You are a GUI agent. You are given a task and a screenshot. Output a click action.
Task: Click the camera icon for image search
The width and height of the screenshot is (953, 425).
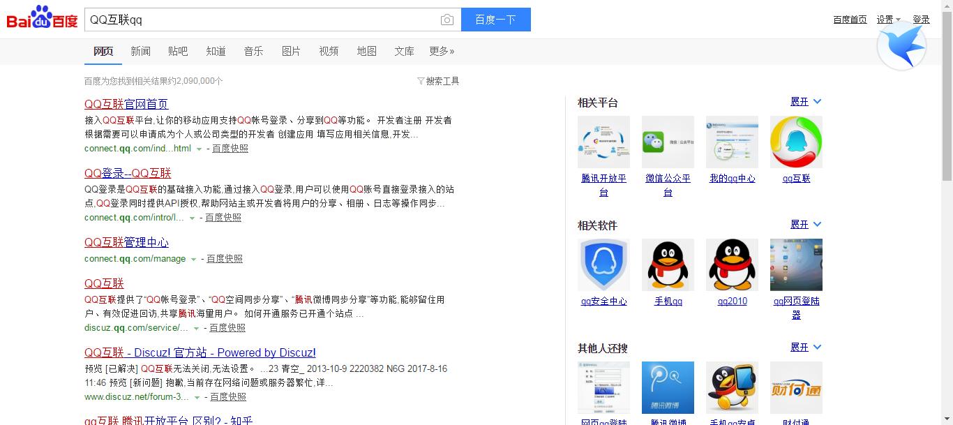[x=447, y=20]
